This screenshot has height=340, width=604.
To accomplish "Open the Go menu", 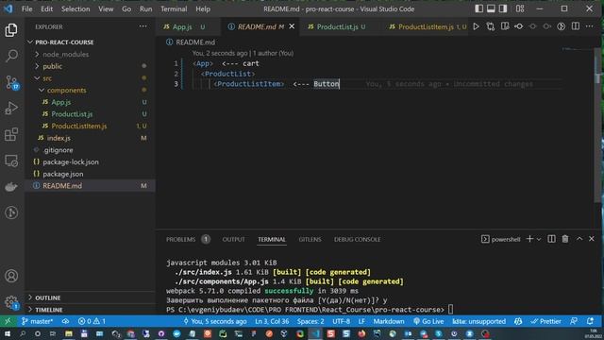I will (x=126, y=8).
